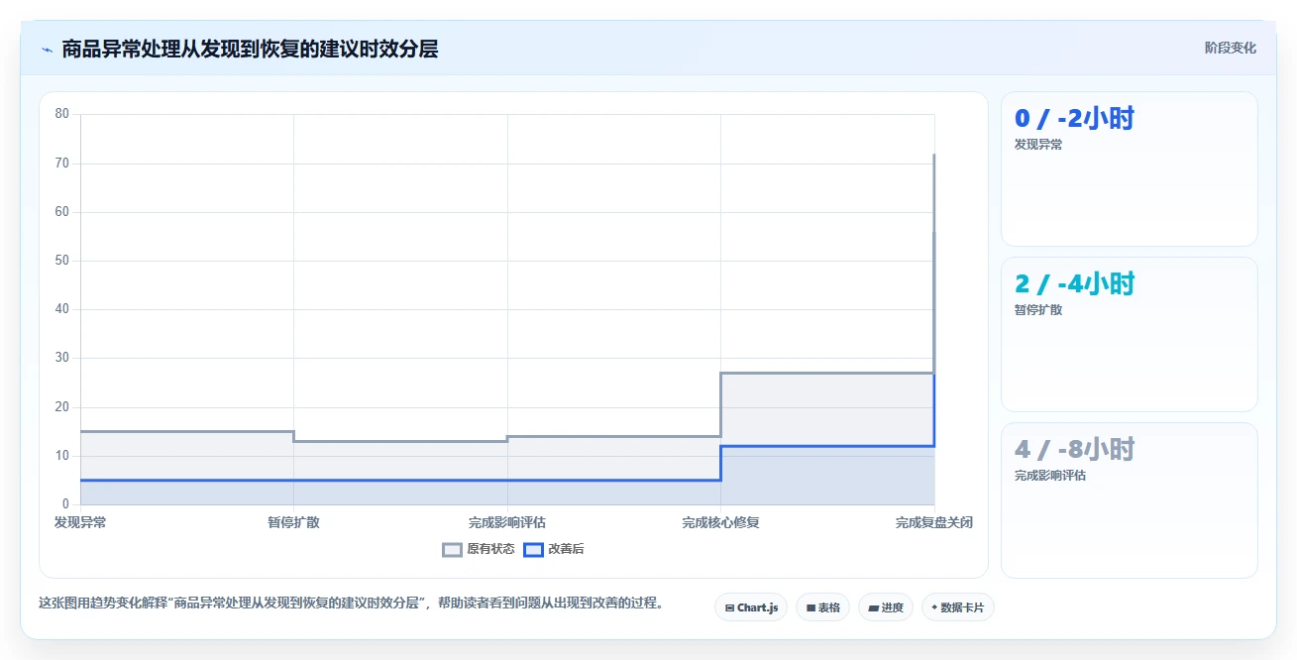Select the 表格 tag
The width and height of the screenshot is (1297, 660).
pyautogui.click(x=823, y=607)
